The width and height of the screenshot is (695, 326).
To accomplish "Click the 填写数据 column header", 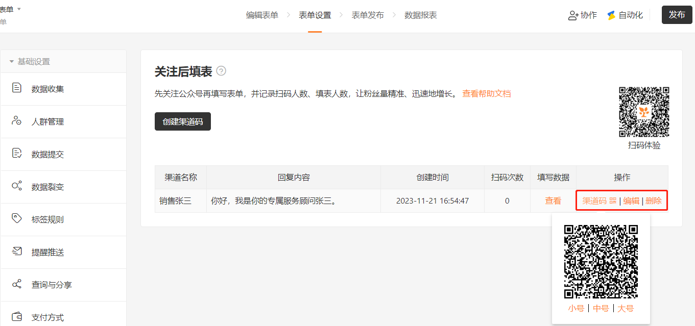I will tap(553, 178).
